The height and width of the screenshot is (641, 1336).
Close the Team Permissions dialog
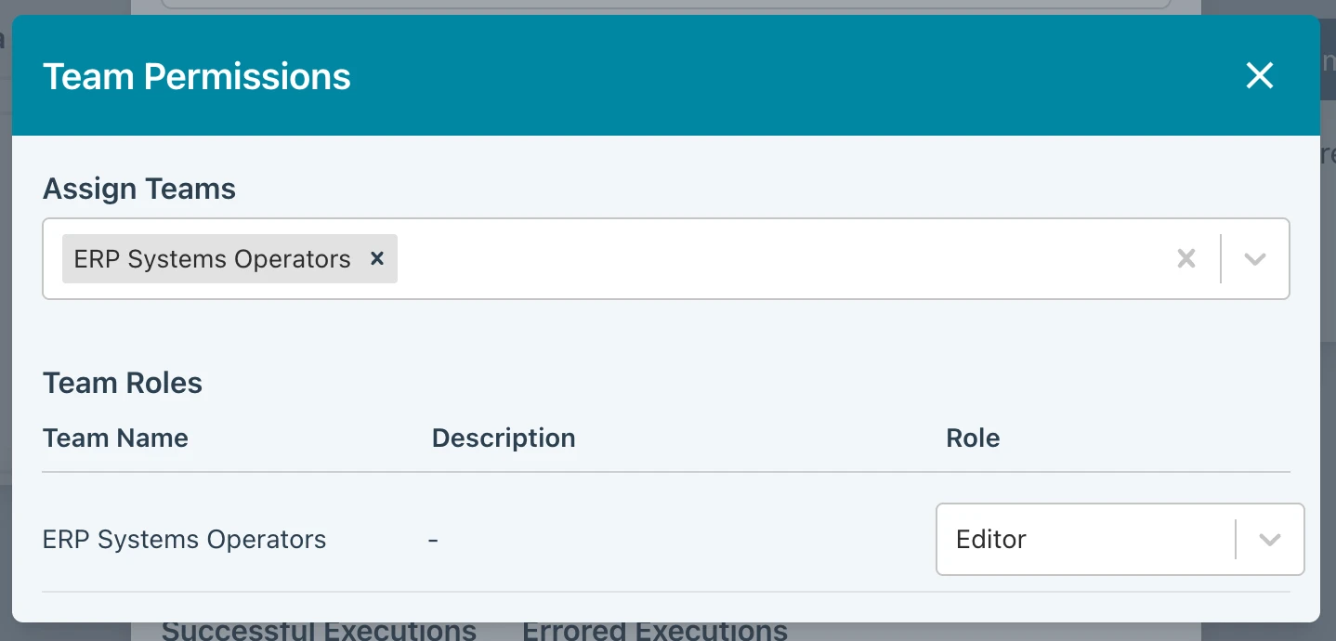tap(1259, 75)
